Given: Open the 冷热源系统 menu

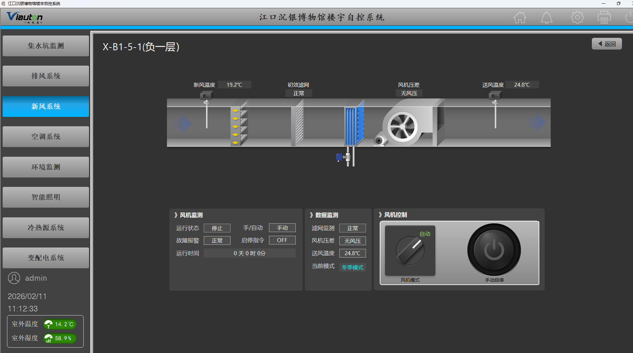Looking at the screenshot, I should [x=46, y=228].
